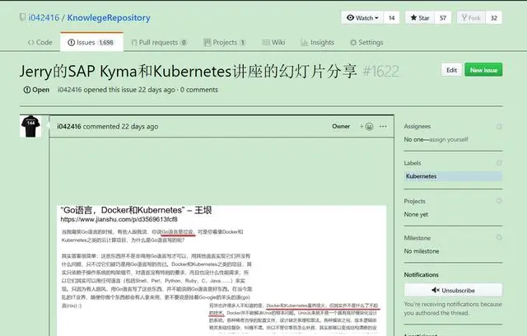Screen dimensions: 527x336
Task: Click the repository book icon beside i042416
Action: click(22, 17)
